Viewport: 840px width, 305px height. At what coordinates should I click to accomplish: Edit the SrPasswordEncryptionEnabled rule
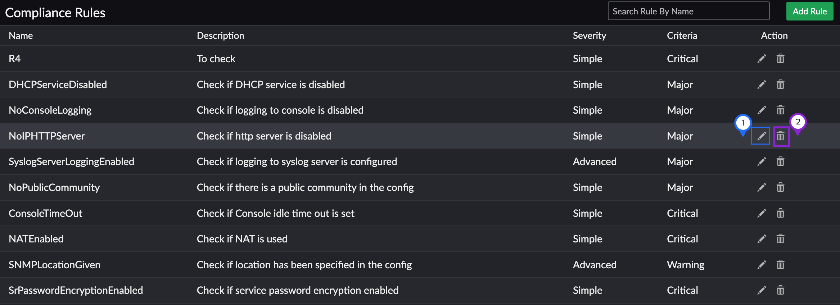762,290
